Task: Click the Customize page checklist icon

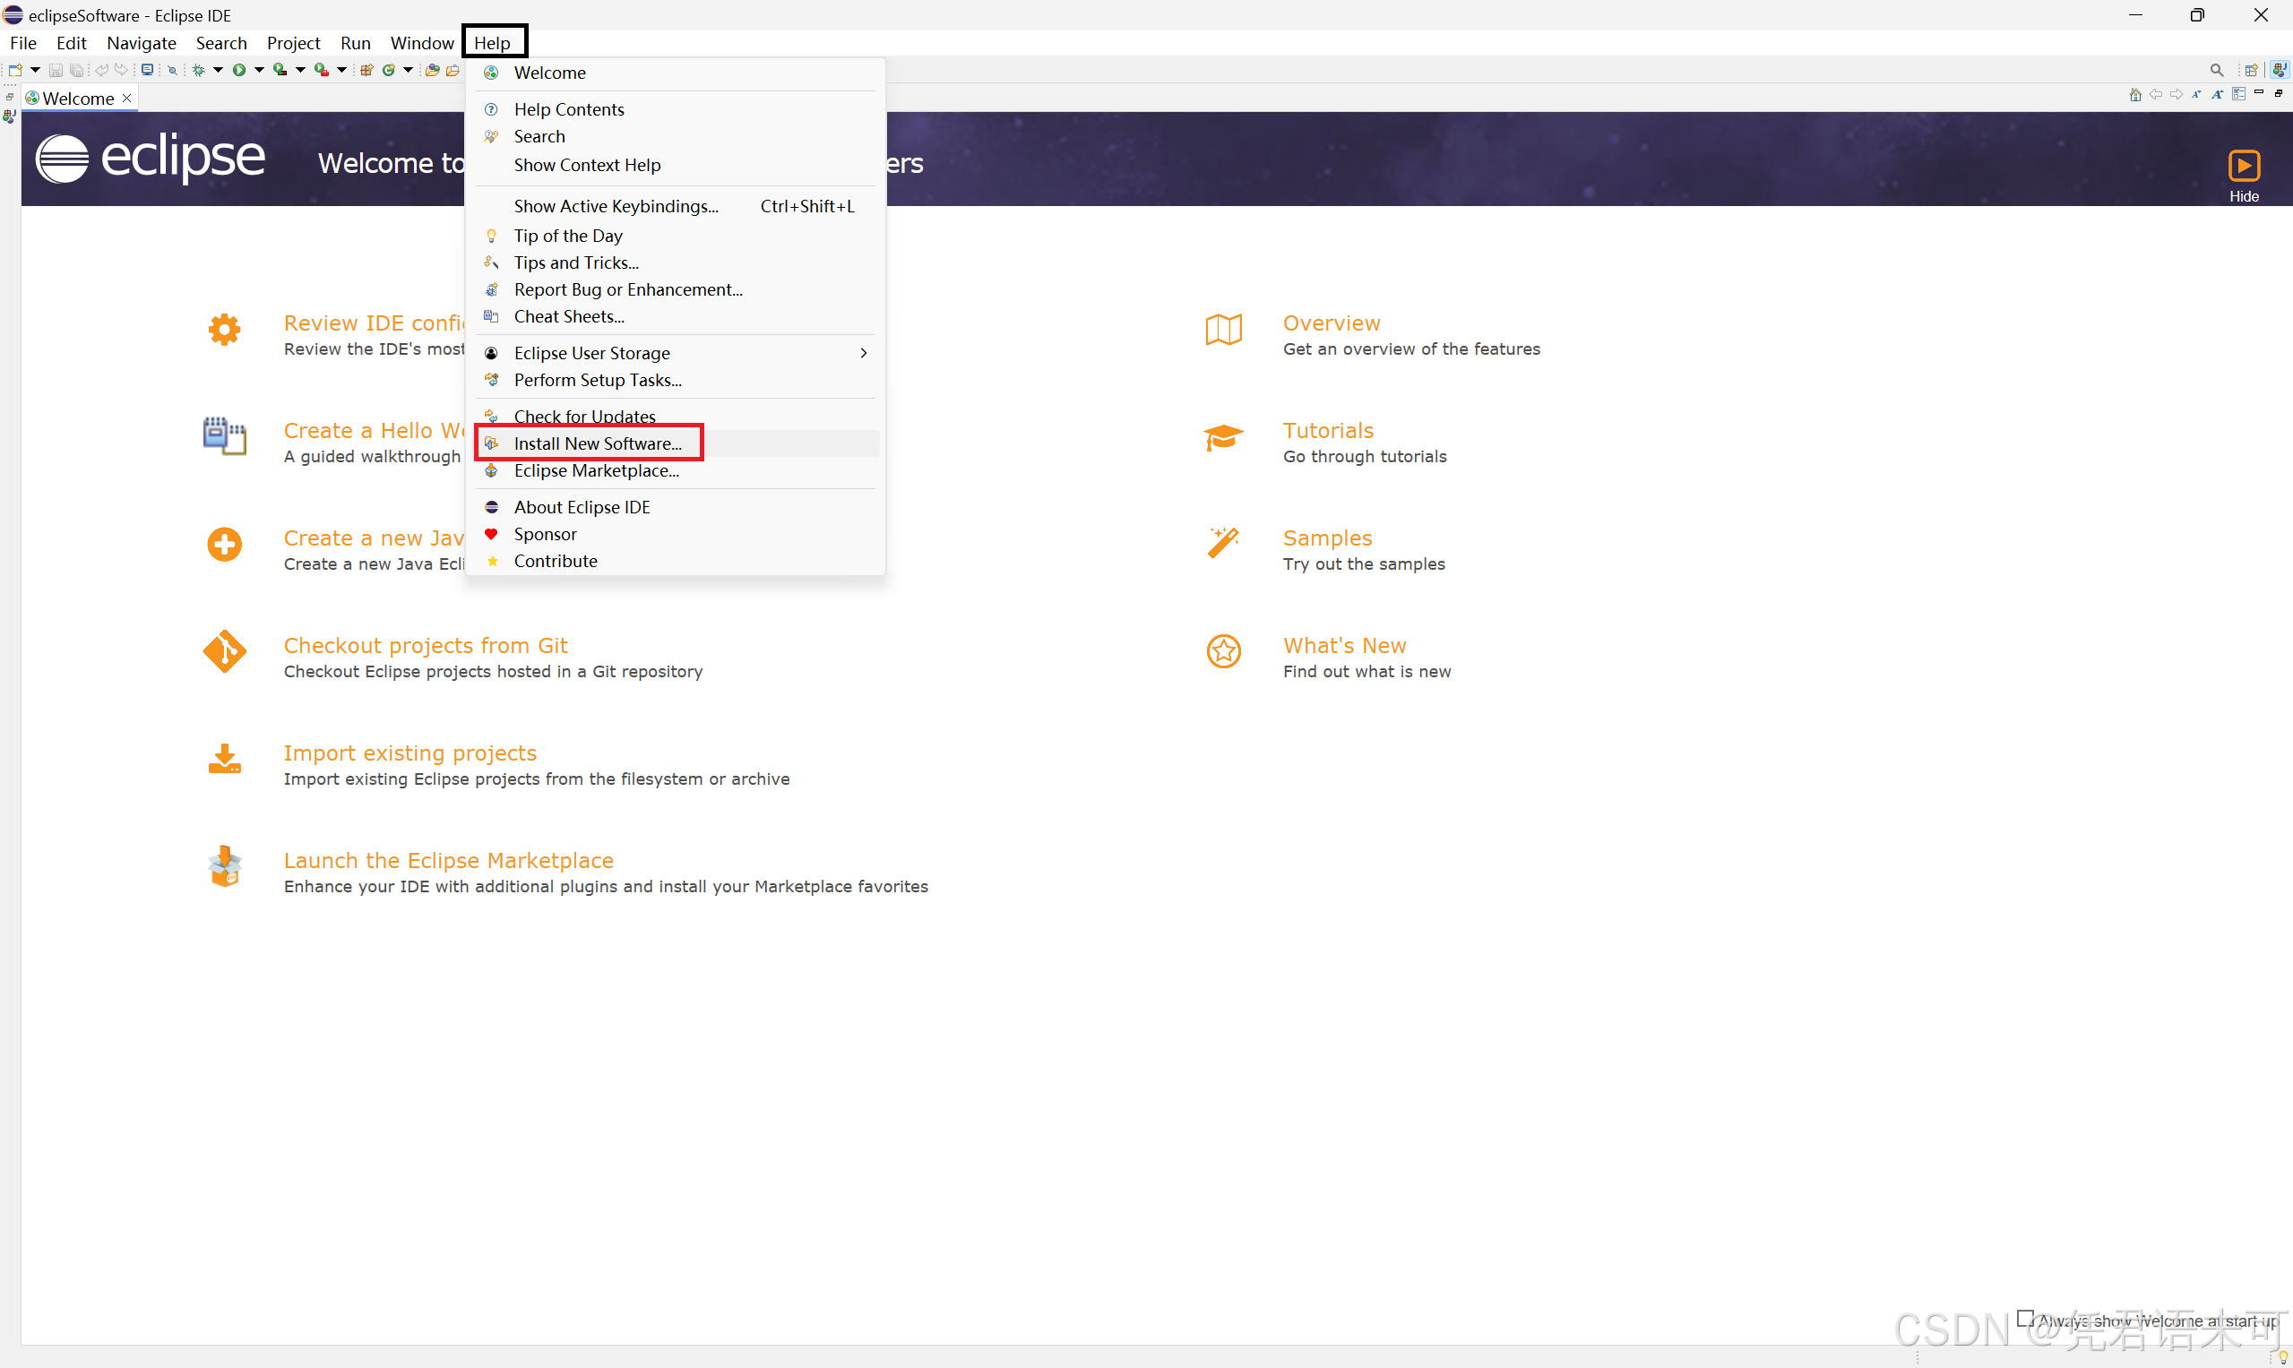Action: click(2238, 94)
